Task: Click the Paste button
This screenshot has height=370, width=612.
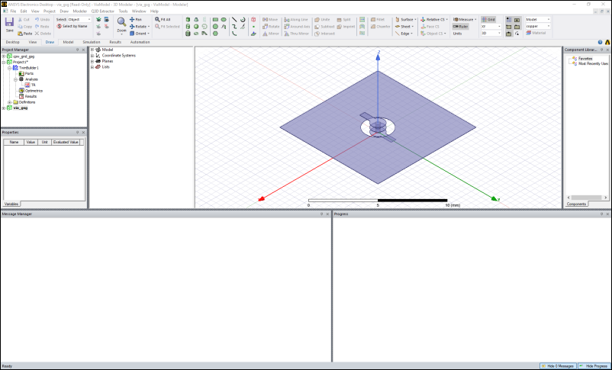Action: 25,34
